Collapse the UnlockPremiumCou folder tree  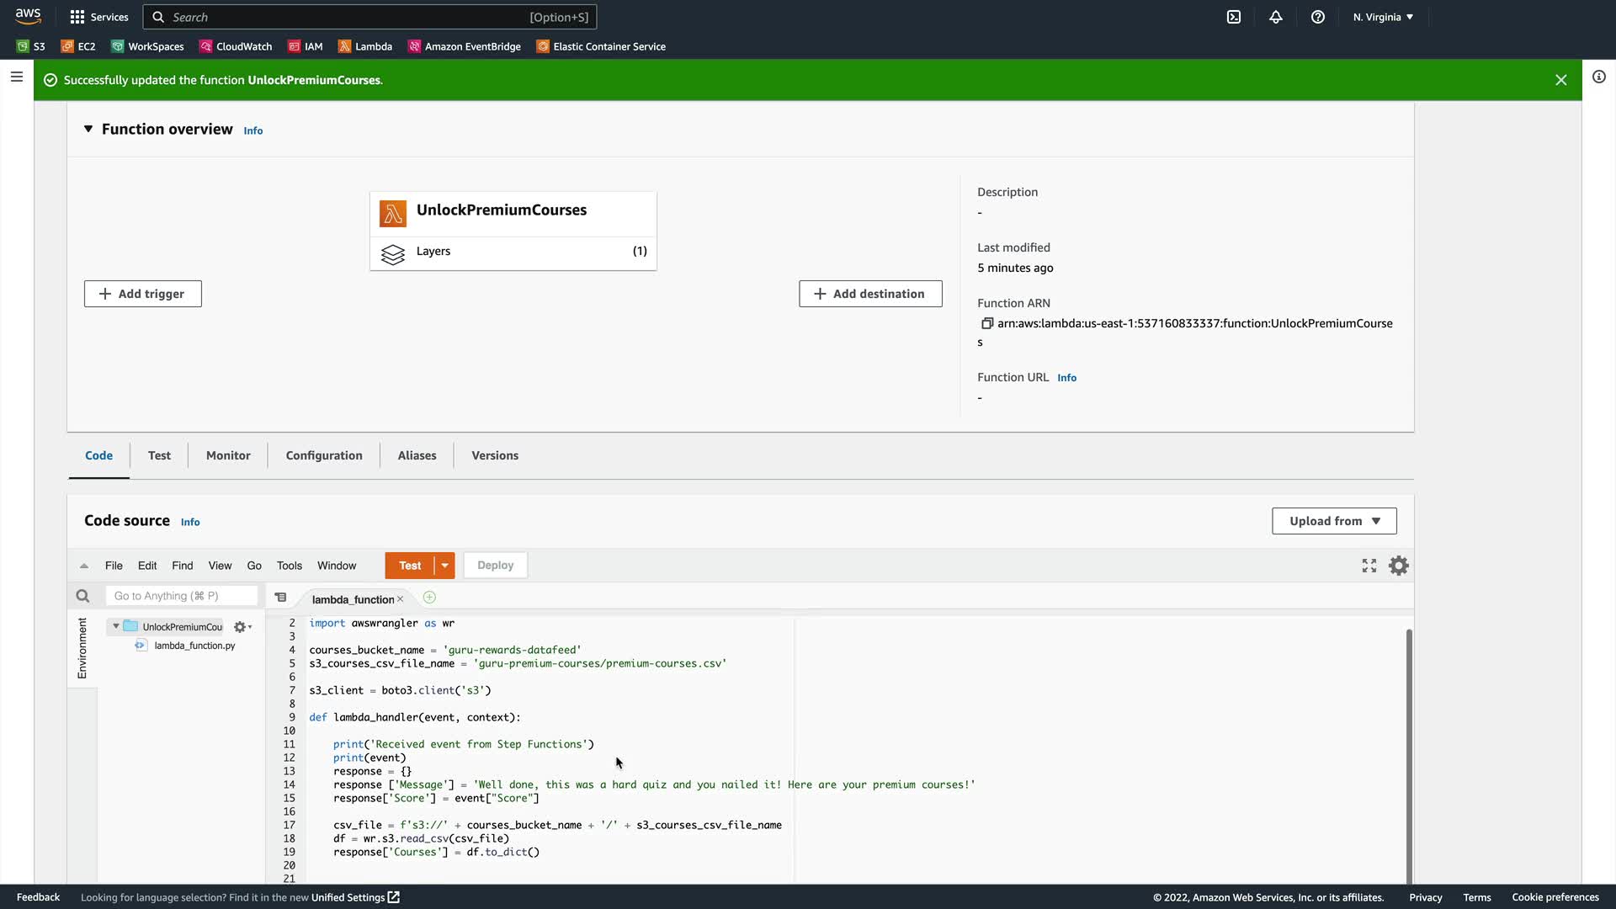[116, 626]
